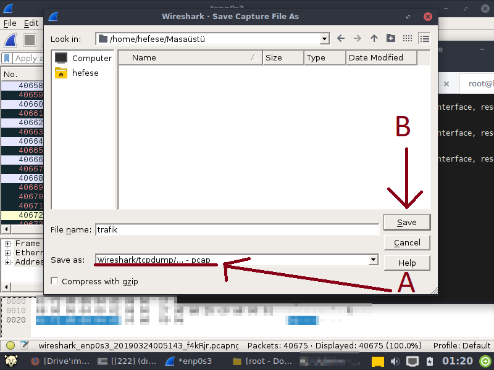
Task: Click the expert information circle in status bar
Action: [10, 345]
